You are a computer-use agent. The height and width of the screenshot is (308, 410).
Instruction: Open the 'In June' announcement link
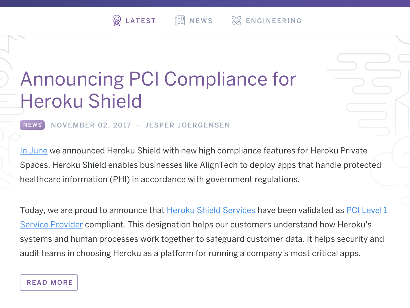[x=33, y=151]
